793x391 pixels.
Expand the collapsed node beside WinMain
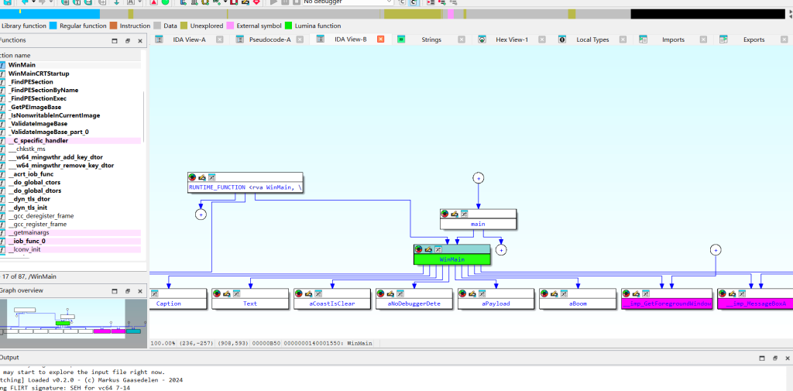pyautogui.click(x=501, y=250)
